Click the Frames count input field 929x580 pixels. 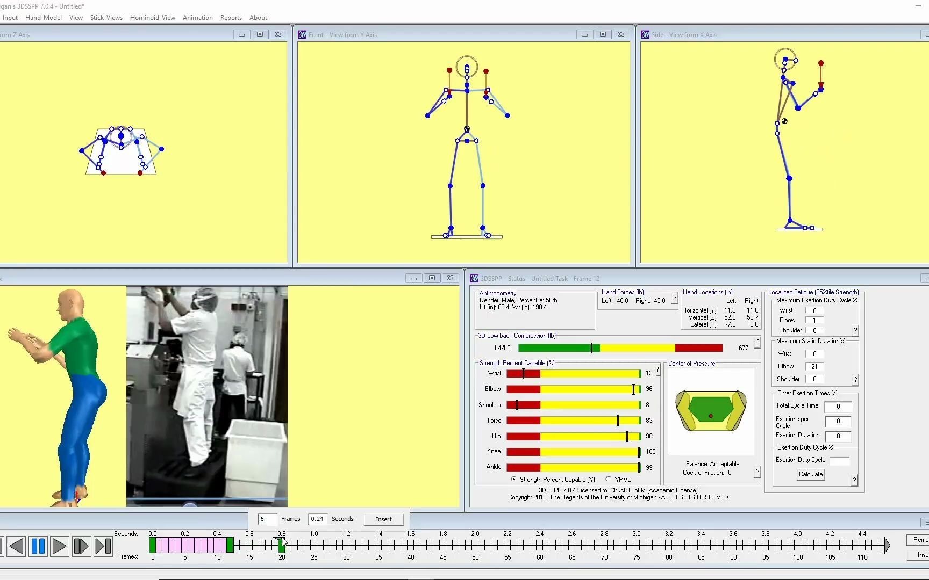point(267,519)
